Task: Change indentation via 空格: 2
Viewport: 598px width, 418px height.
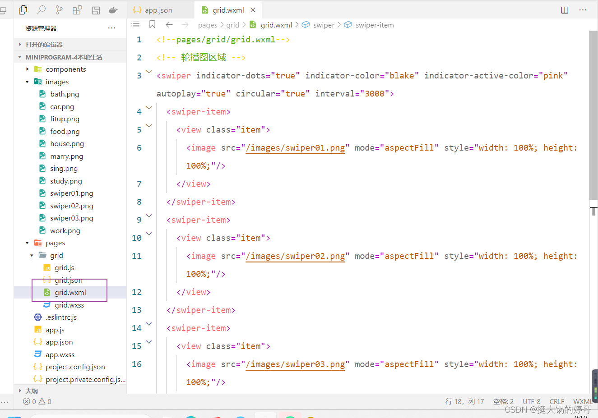Action: [503, 401]
